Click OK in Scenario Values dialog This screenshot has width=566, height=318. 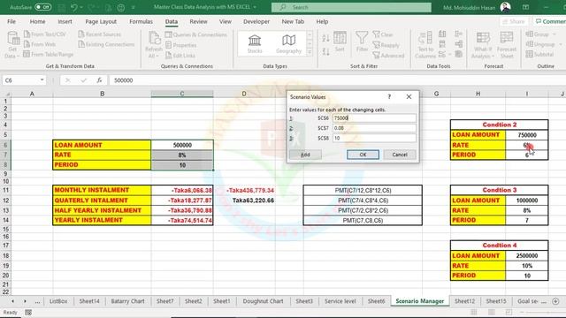(x=363, y=155)
